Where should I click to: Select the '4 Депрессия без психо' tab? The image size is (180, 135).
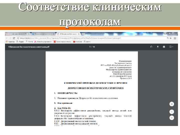[68, 34]
